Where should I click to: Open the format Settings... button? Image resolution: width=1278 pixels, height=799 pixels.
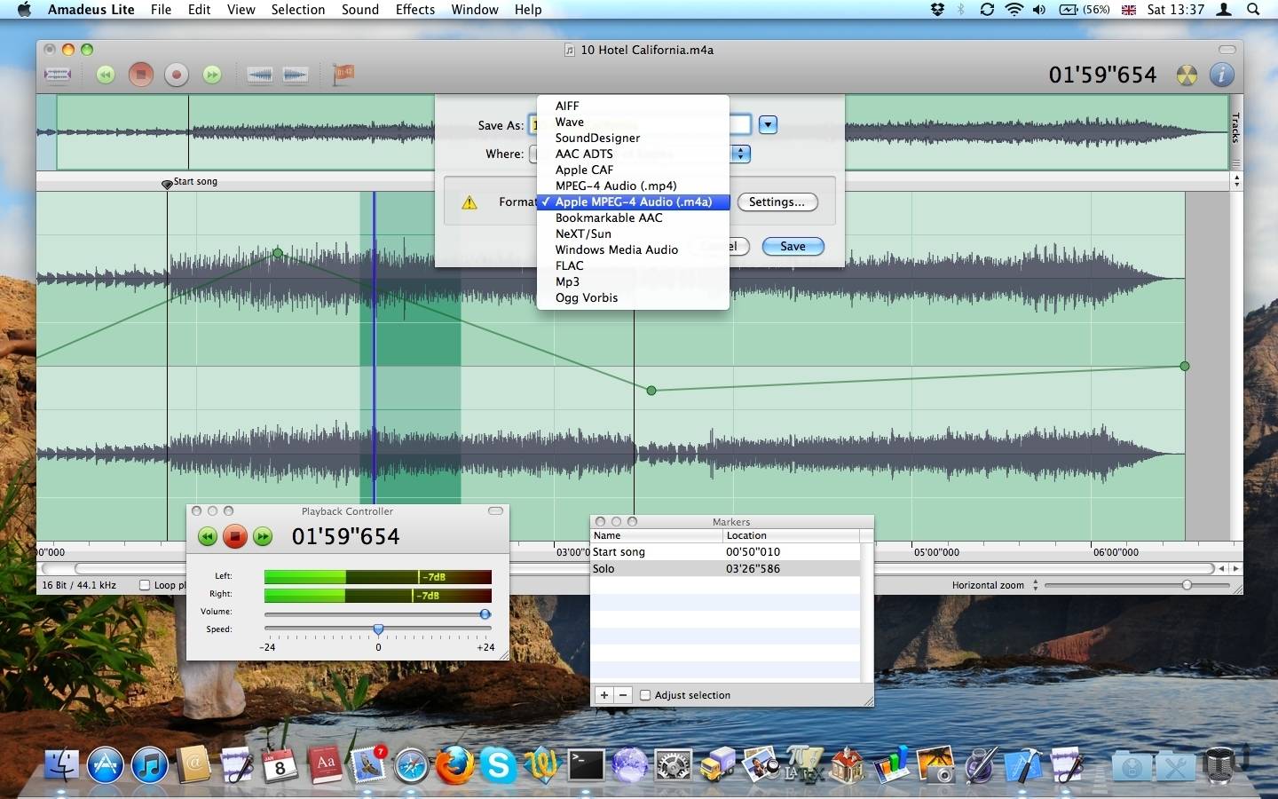coord(777,202)
